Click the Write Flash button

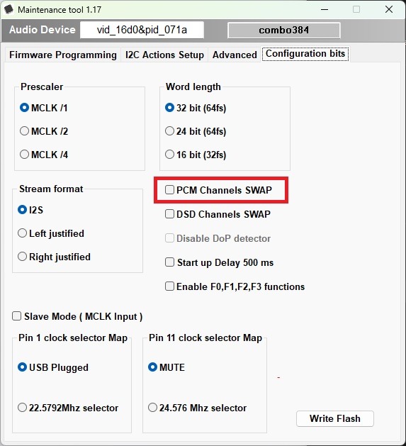335,418
